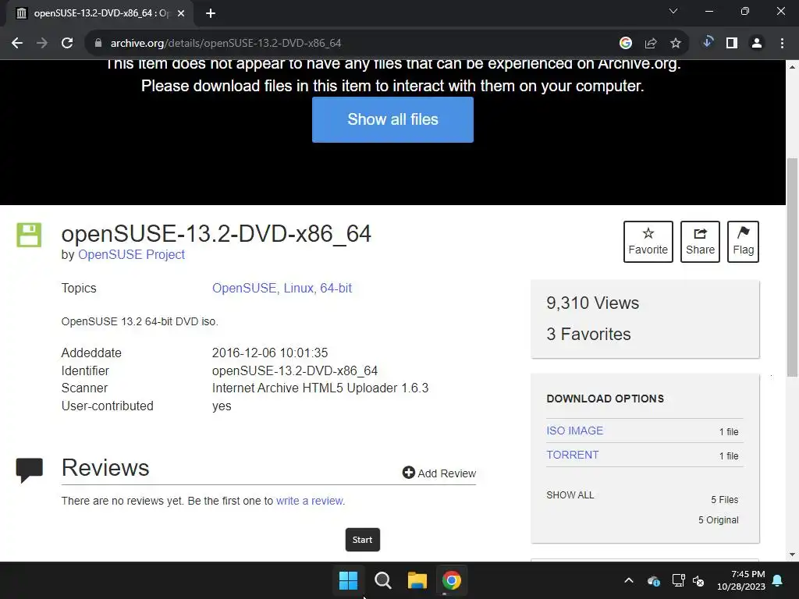The height and width of the screenshot is (599, 799).
Task: Favorite this item with the star button
Action: (648, 242)
